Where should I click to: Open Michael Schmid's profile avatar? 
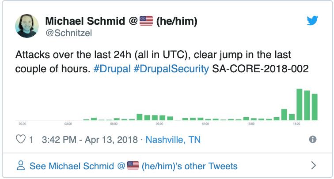[27, 26]
